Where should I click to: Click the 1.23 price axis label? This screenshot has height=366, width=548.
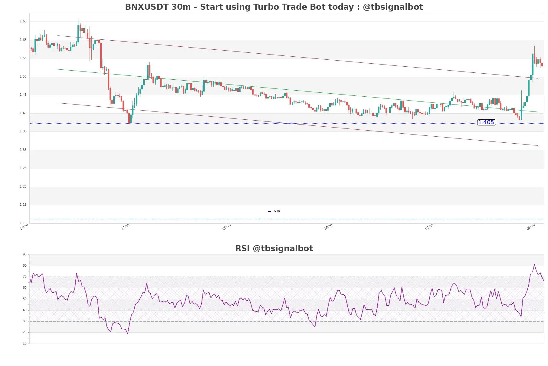(23, 186)
